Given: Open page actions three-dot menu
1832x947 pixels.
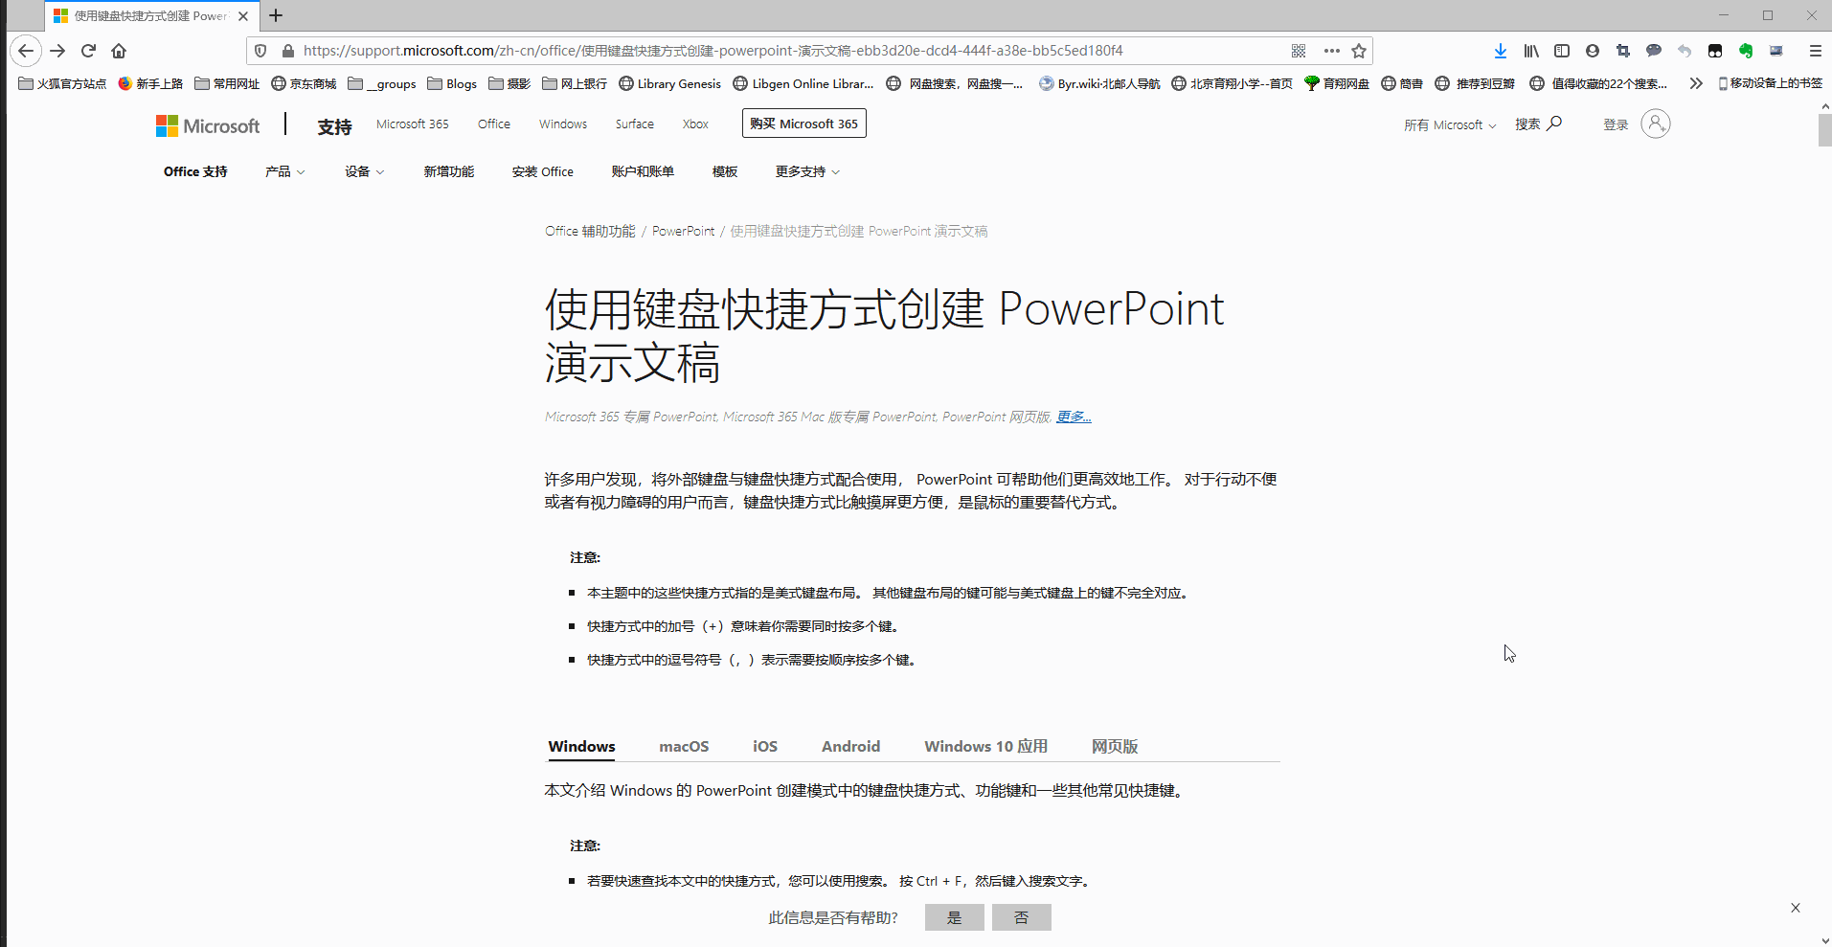Looking at the screenshot, I should (1332, 51).
